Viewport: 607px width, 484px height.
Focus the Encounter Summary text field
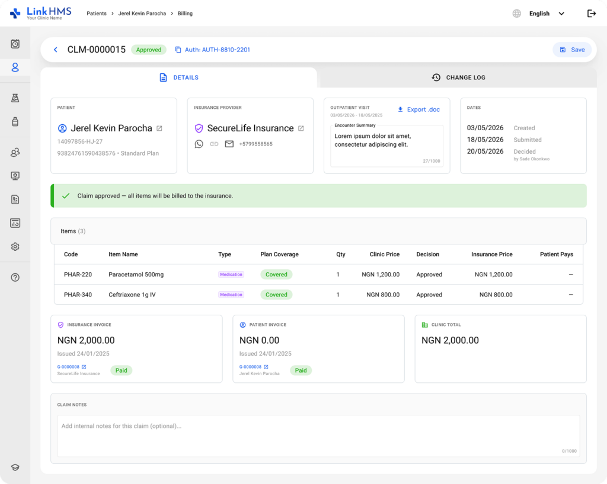(x=386, y=146)
